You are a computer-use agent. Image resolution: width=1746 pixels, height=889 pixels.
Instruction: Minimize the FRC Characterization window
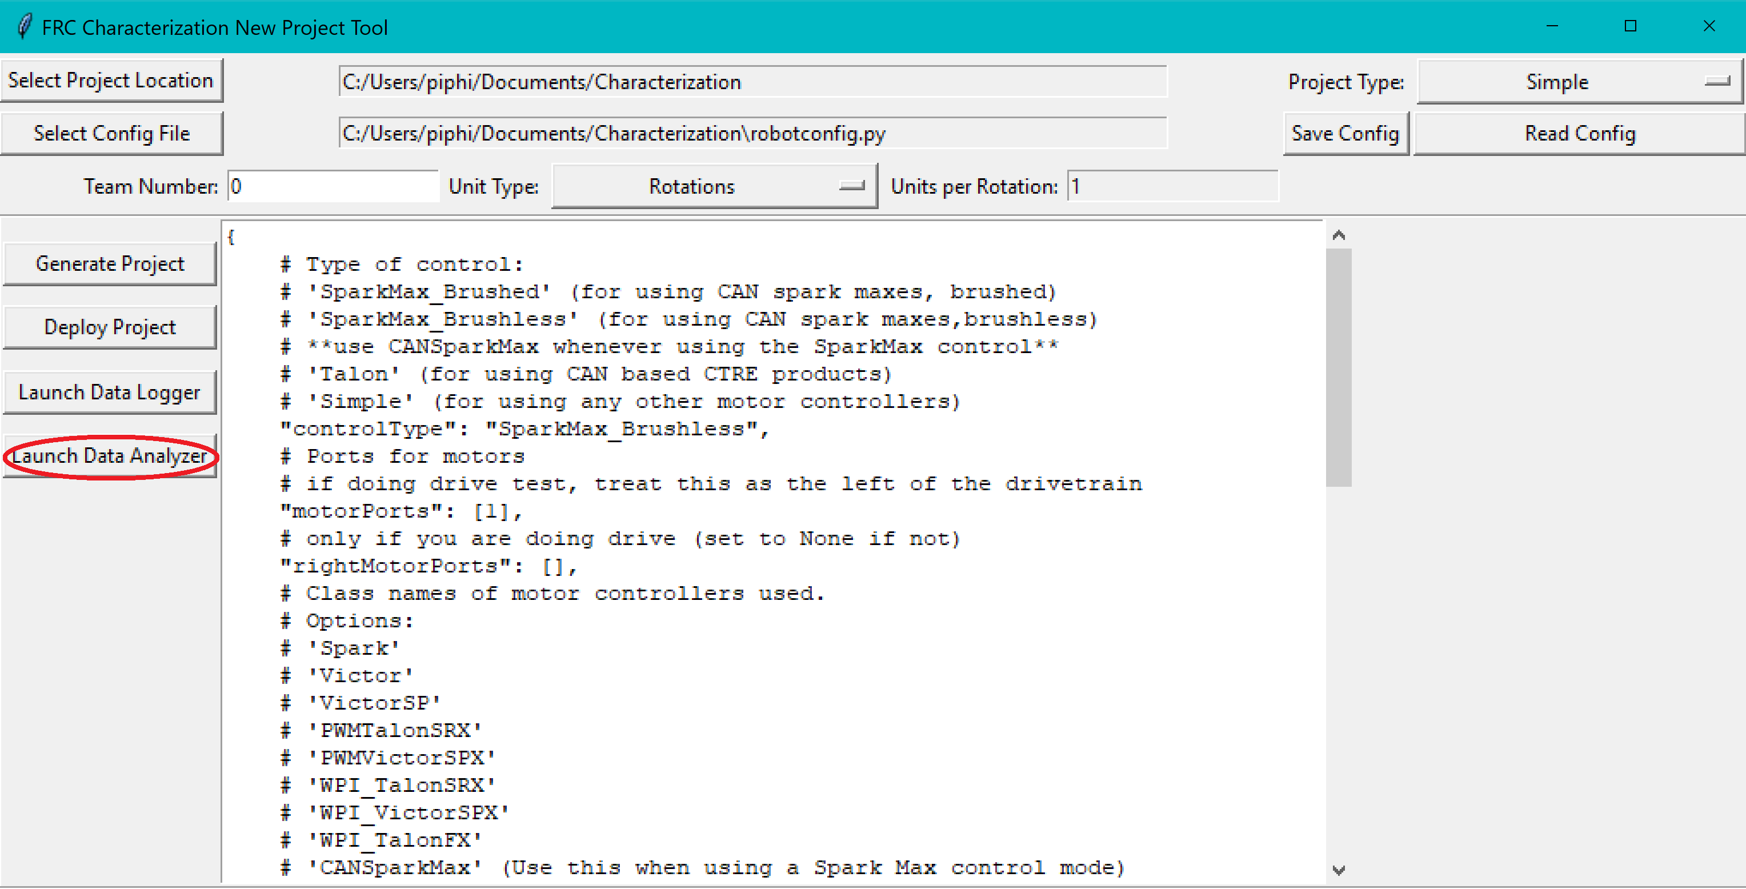[1552, 26]
